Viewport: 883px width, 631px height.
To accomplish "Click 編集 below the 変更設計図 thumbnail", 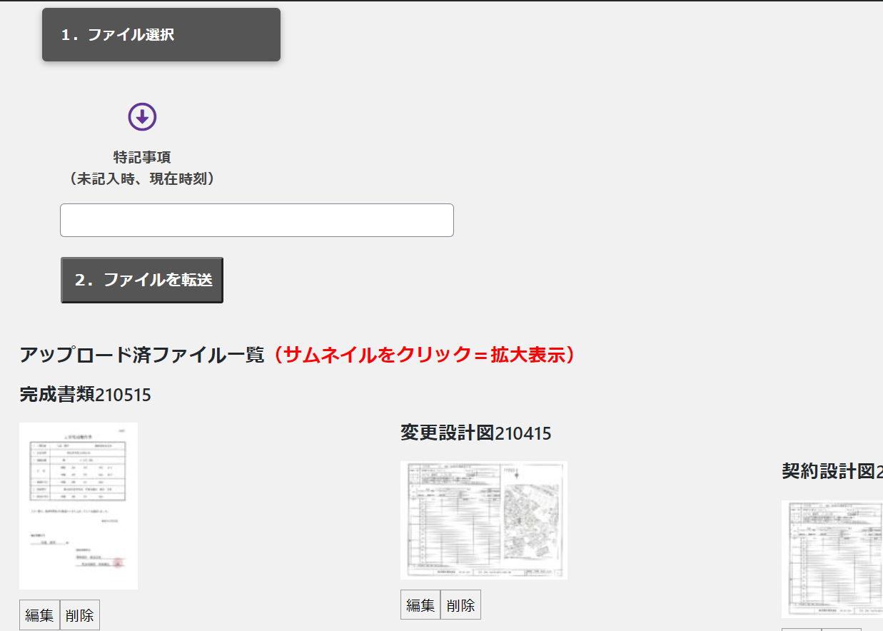I will (420, 605).
